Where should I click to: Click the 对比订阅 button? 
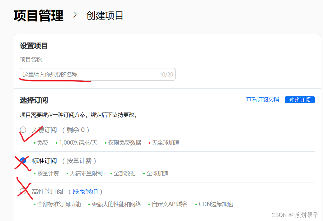coord(300,100)
